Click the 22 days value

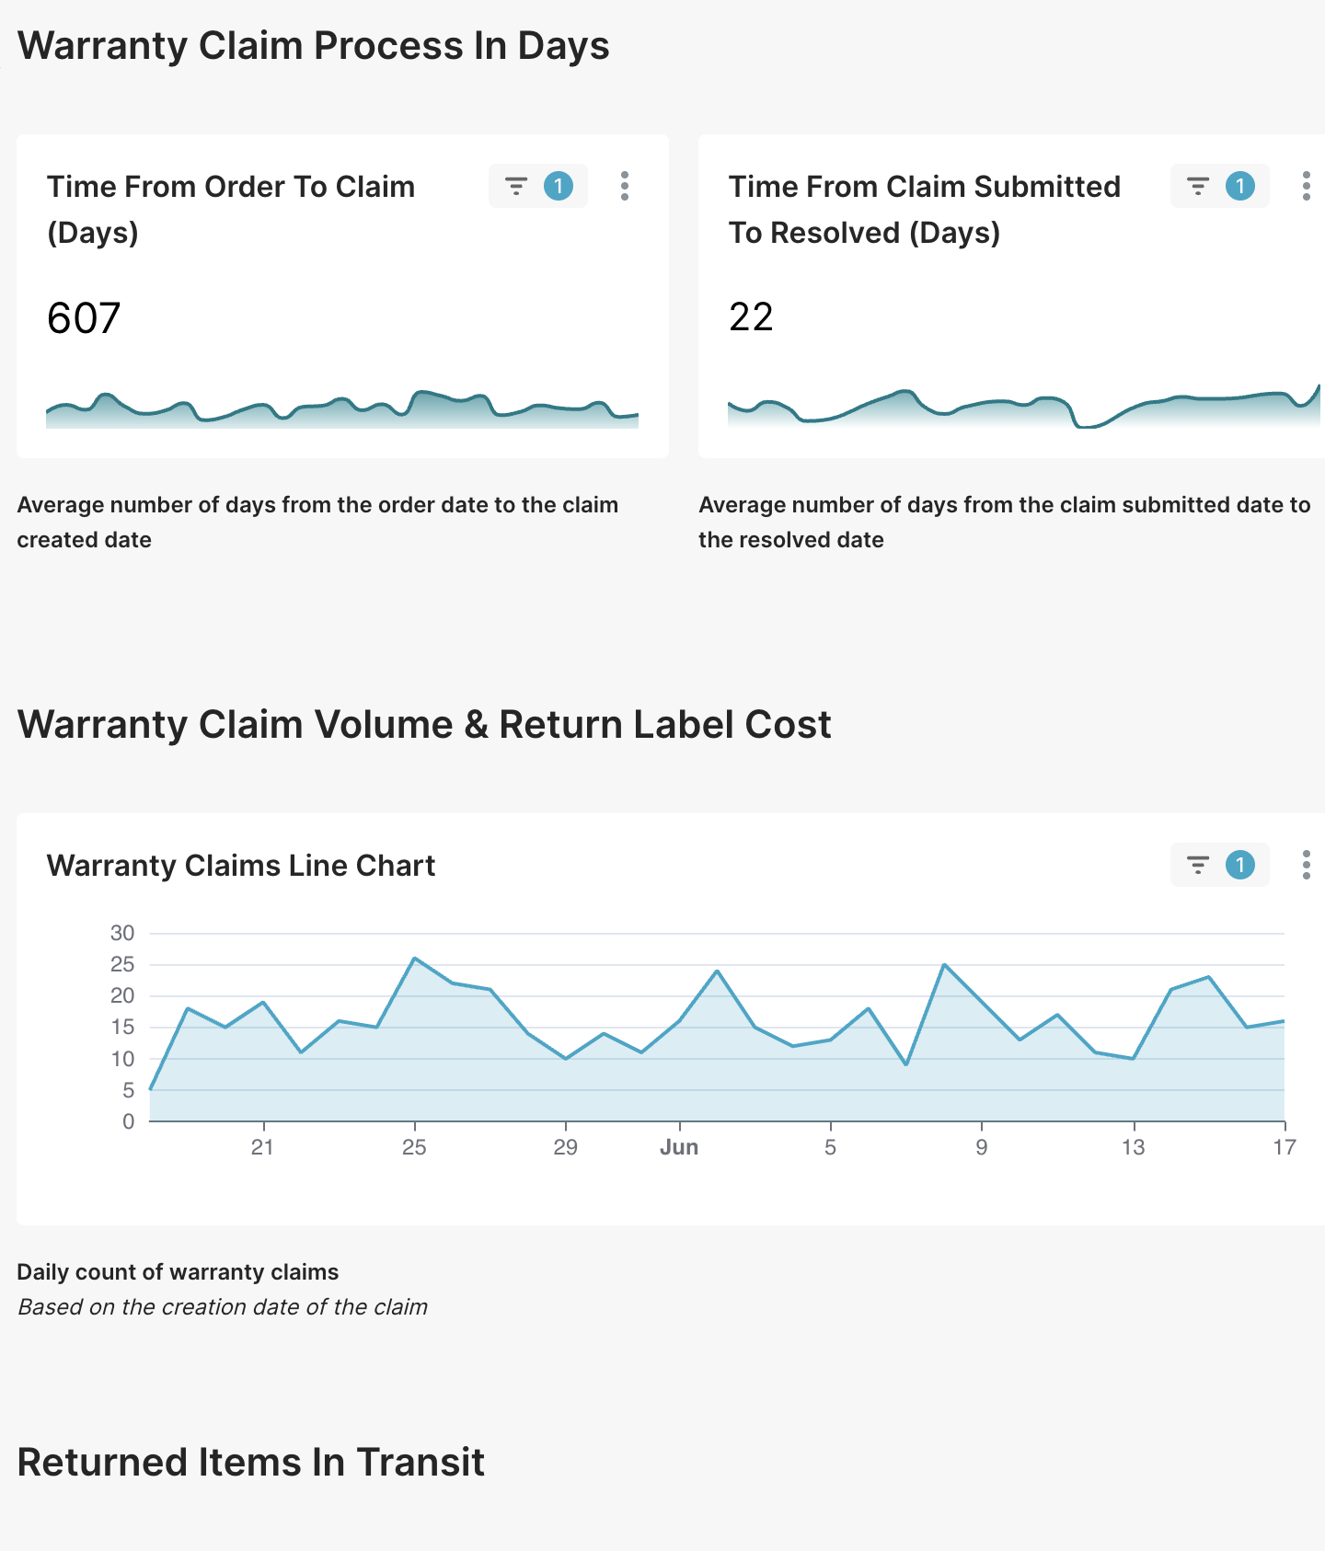point(751,317)
